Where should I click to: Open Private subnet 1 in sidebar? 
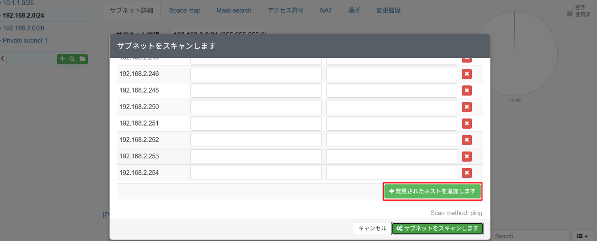pos(25,41)
